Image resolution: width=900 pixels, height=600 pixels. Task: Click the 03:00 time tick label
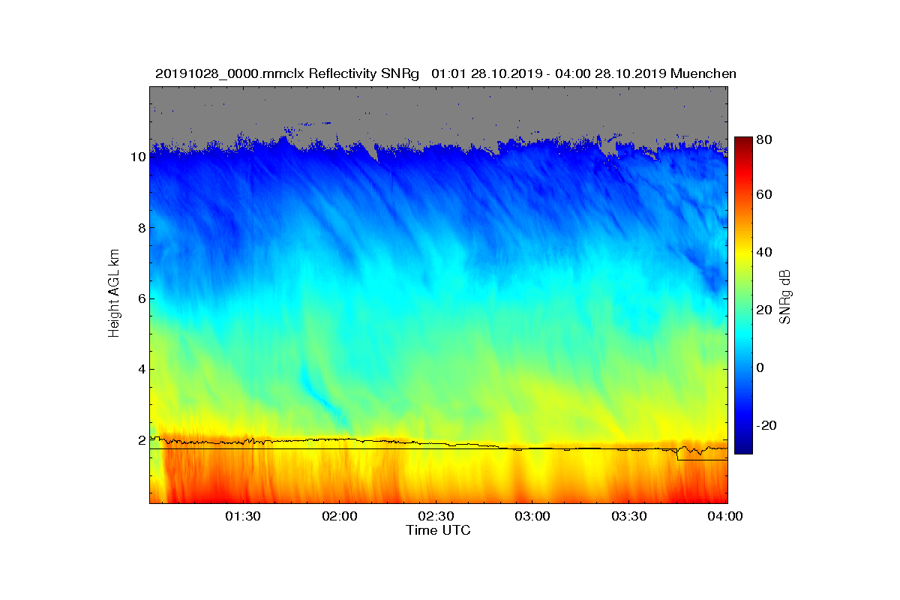[533, 517]
